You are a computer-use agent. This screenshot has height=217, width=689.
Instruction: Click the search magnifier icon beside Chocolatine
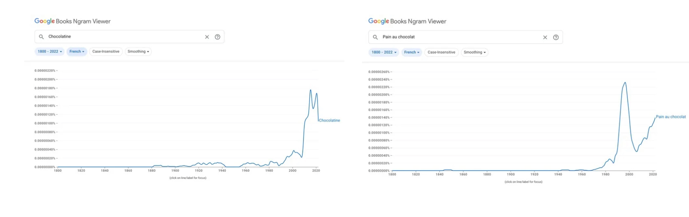pos(41,37)
